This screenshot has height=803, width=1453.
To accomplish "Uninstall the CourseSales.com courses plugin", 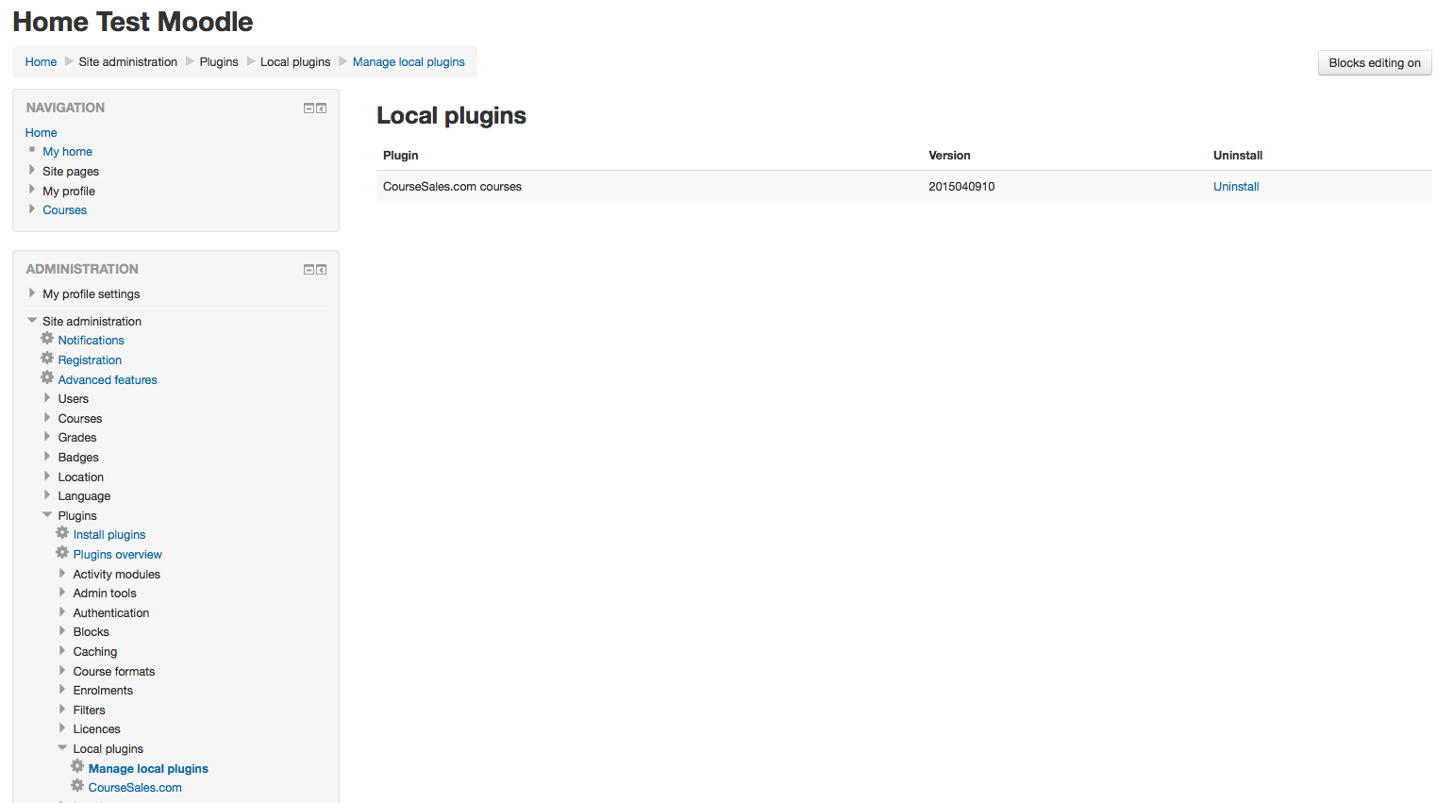I will [1236, 187].
